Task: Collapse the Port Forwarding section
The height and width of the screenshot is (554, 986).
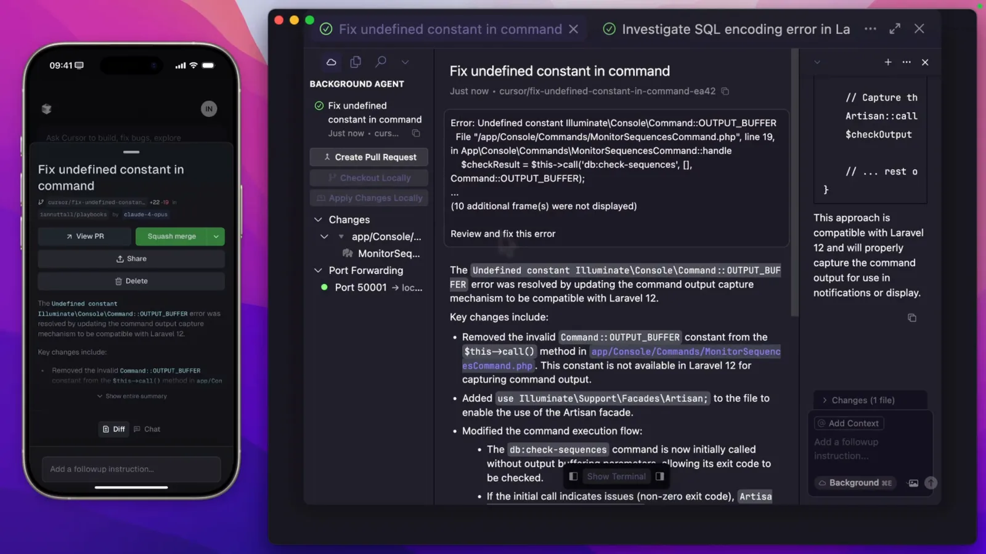Action: 318,270
